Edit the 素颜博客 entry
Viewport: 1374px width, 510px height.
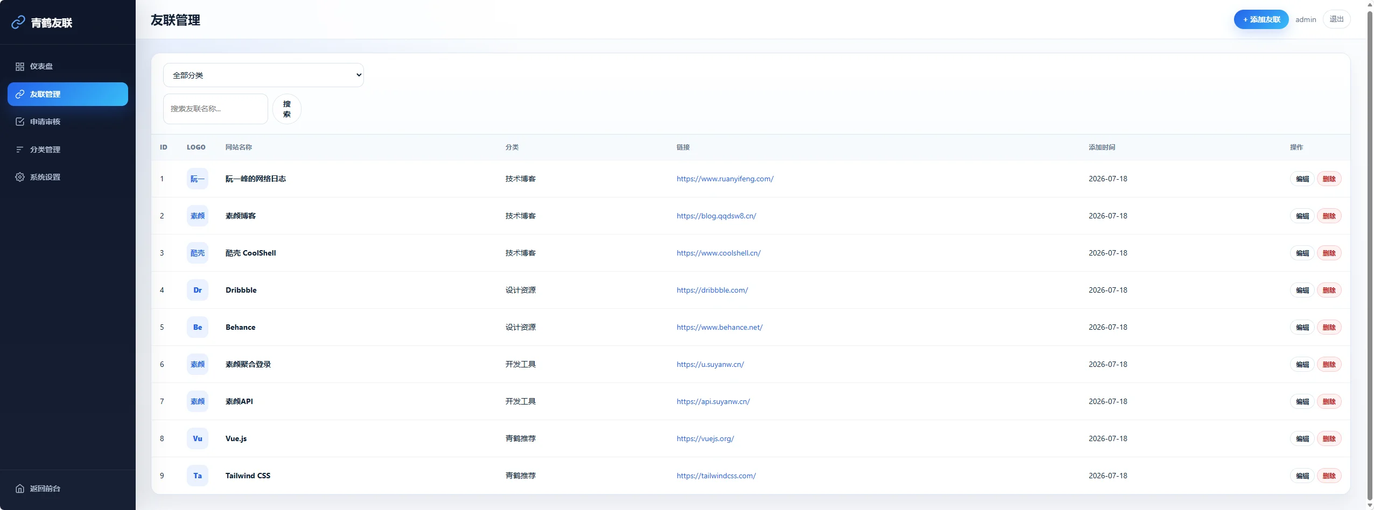click(1302, 216)
